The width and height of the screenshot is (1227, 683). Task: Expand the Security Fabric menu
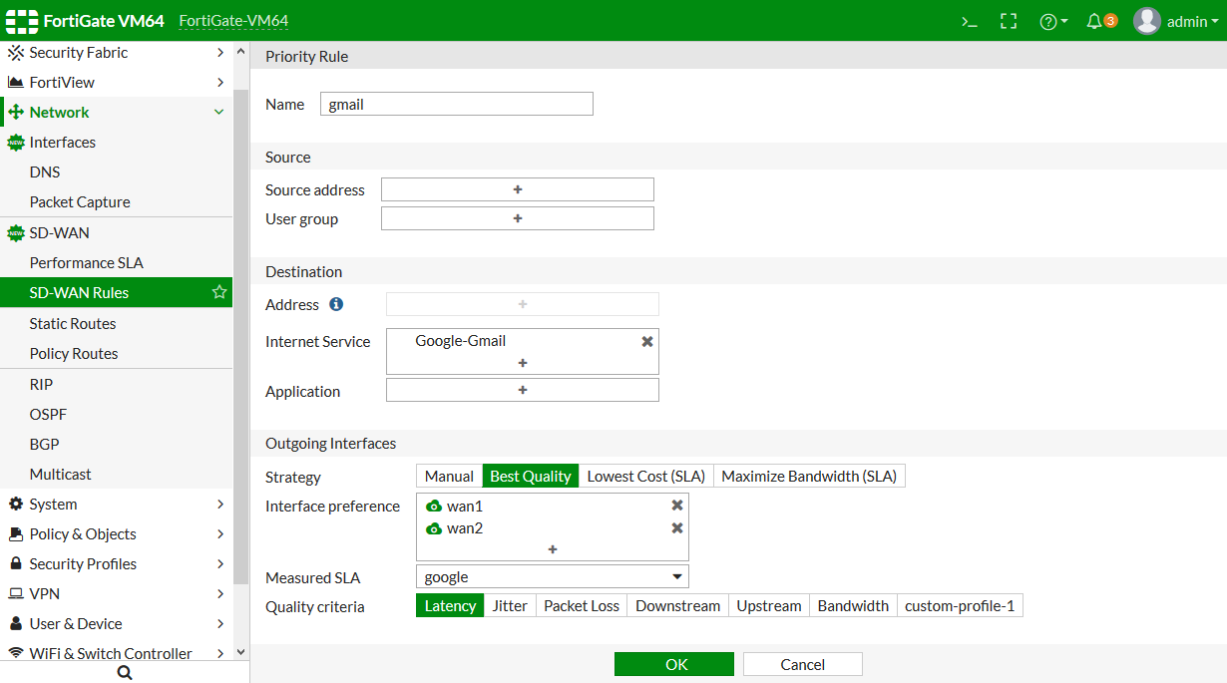click(116, 53)
